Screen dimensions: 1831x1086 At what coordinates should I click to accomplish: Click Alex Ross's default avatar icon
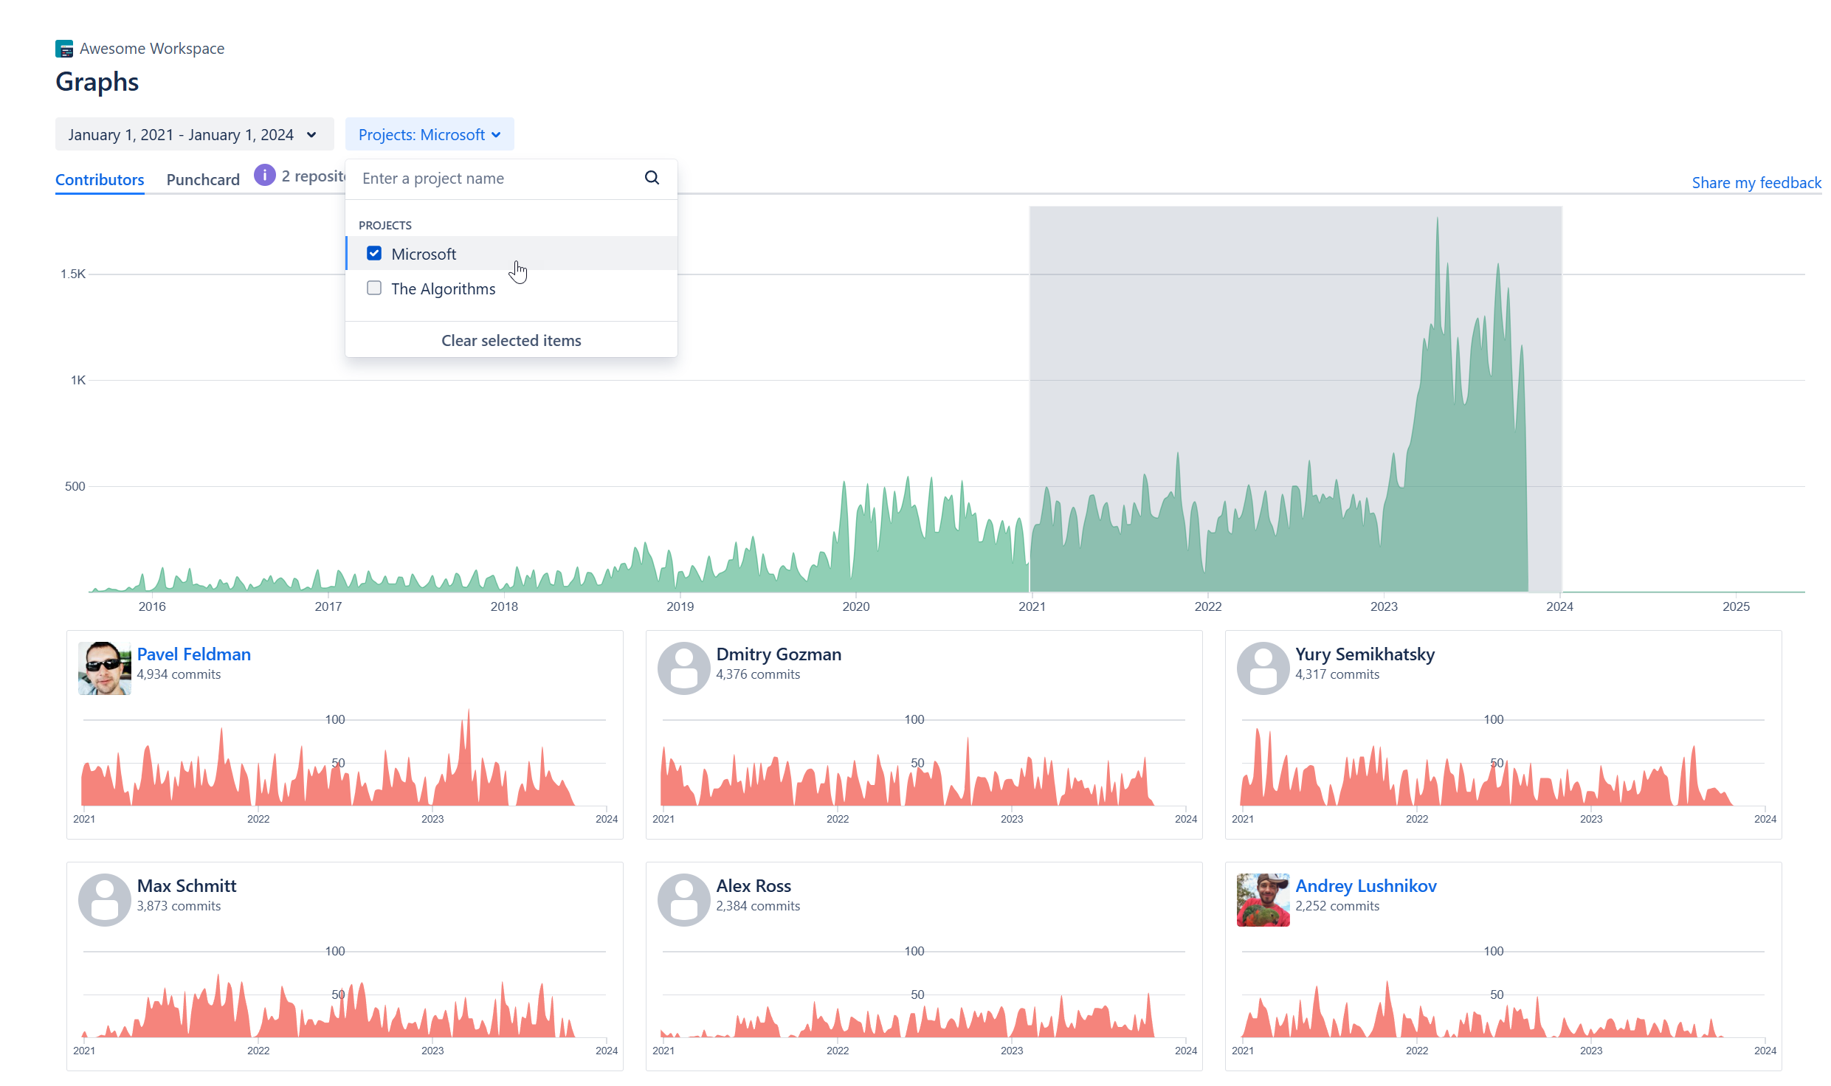click(x=683, y=899)
